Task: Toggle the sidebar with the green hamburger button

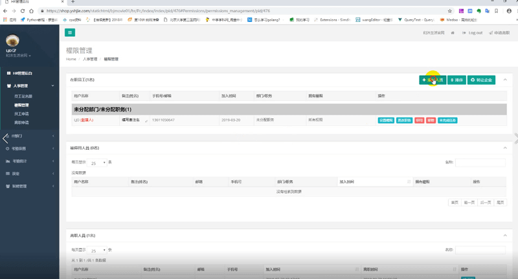Action: 70,32
